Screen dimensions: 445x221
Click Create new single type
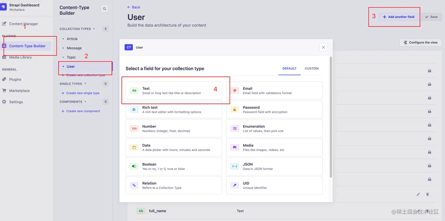click(x=80, y=93)
